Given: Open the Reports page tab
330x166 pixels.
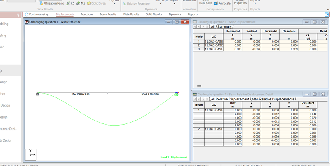Looking at the screenshot, I should [193, 14].
